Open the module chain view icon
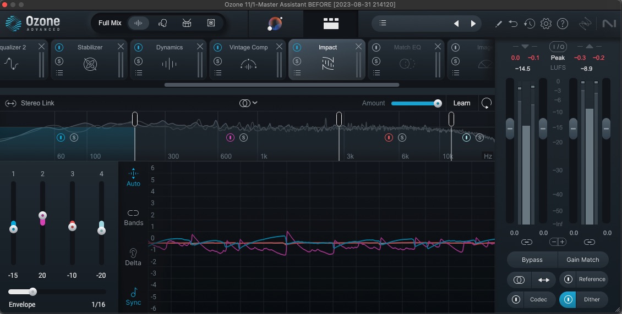This screenshot has width=622, height=314. [x=331, y=24]
